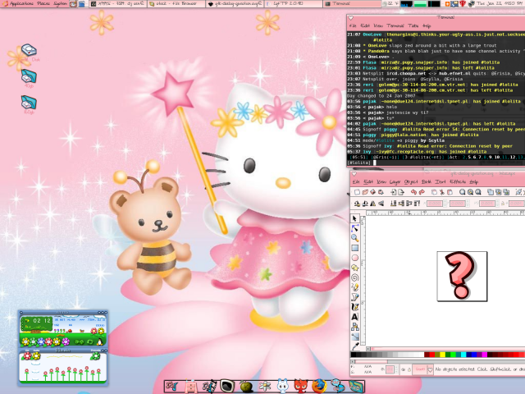The height and width of the screenshot is (394, 525).
Task: Select the Pen Bezier tool in Inkscape
Action: click(354, 297)
